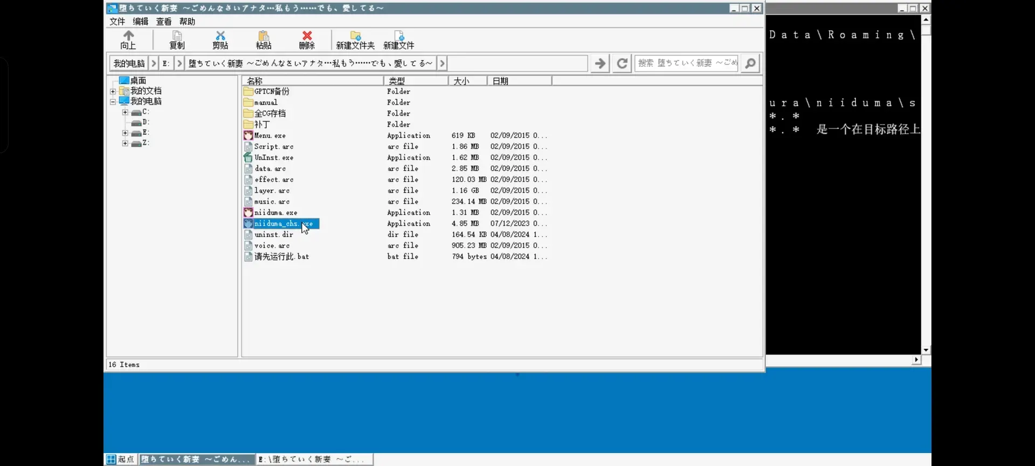
Task: Collapse 我的电脑 tree node
Action: coord(113,101)
